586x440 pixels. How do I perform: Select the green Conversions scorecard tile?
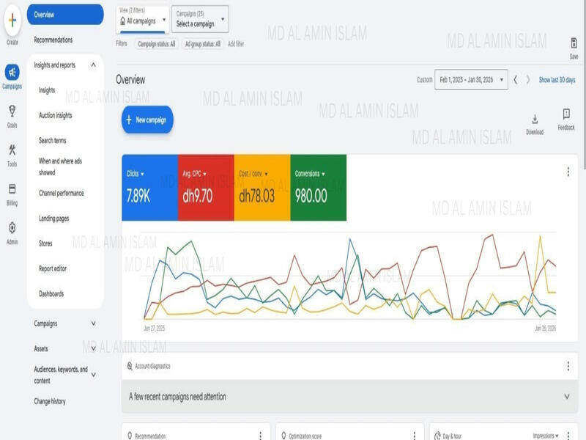click(319, 188)
